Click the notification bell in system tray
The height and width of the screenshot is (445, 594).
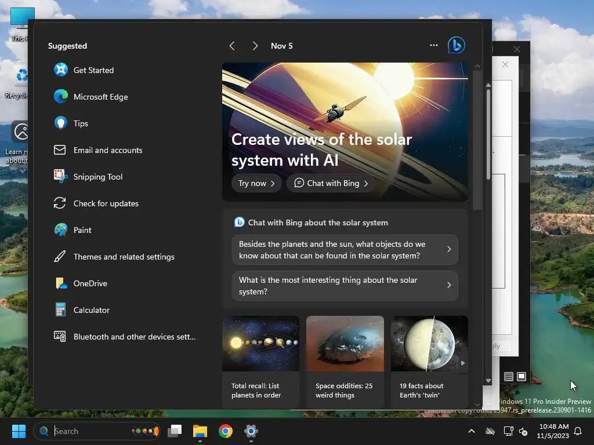point(578,431)
